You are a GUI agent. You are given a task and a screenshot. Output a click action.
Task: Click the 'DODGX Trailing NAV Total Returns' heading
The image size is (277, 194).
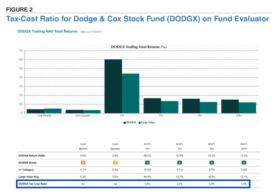(x=47, y=31)
